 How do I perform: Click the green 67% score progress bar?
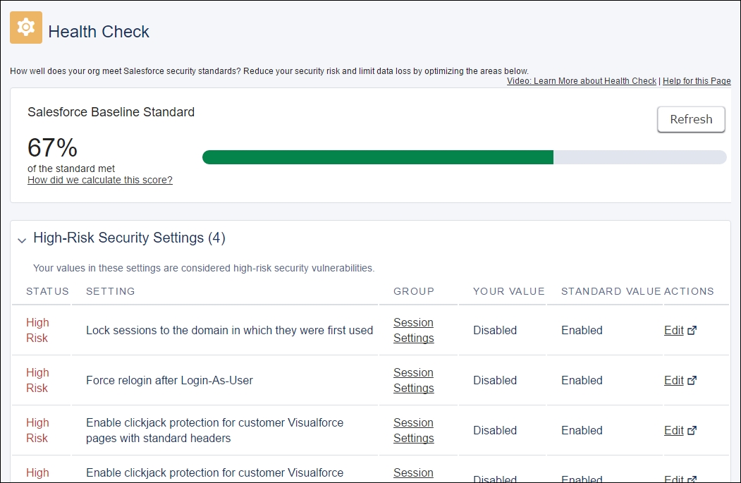[x=378, y=157]
